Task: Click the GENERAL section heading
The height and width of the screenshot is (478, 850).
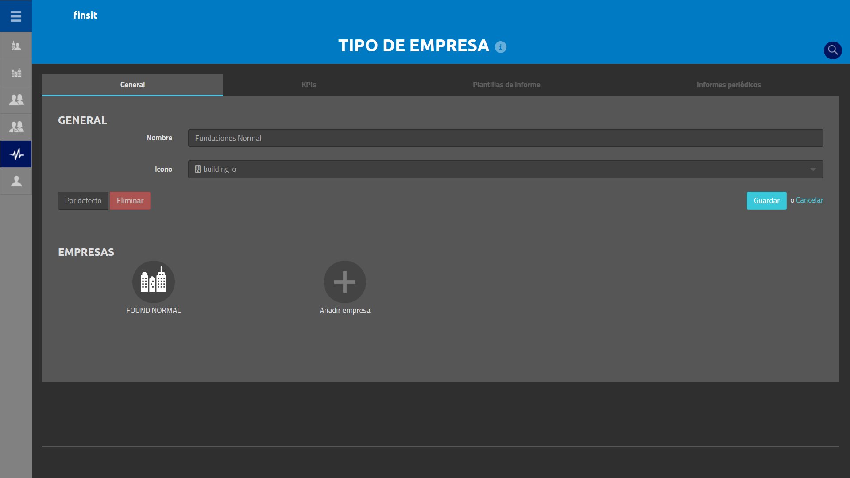Action: [x=82, y=120]
